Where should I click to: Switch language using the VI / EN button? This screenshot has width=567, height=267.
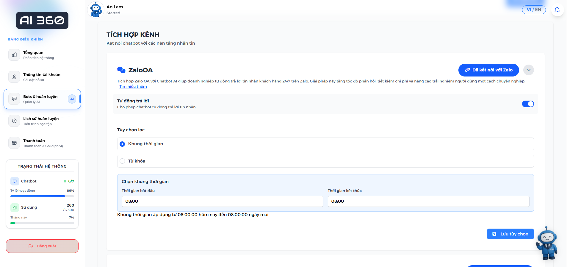click(x=534, y=10)
